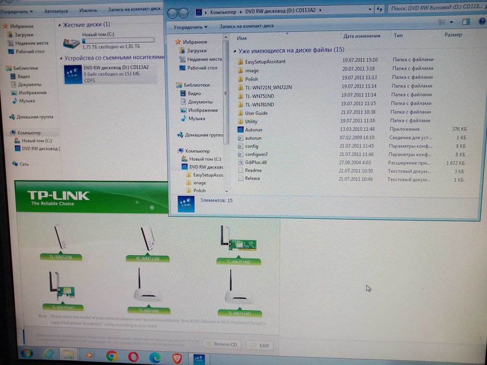Choose the TL-WR740N router in TP-LINK installer

pos(148,291)
